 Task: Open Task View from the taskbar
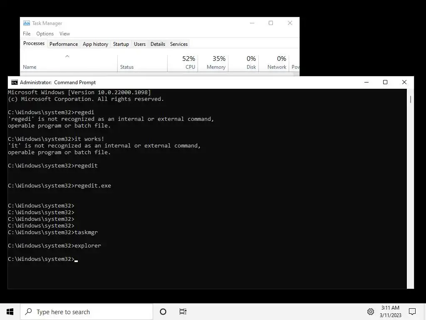[x=183, y=312]
